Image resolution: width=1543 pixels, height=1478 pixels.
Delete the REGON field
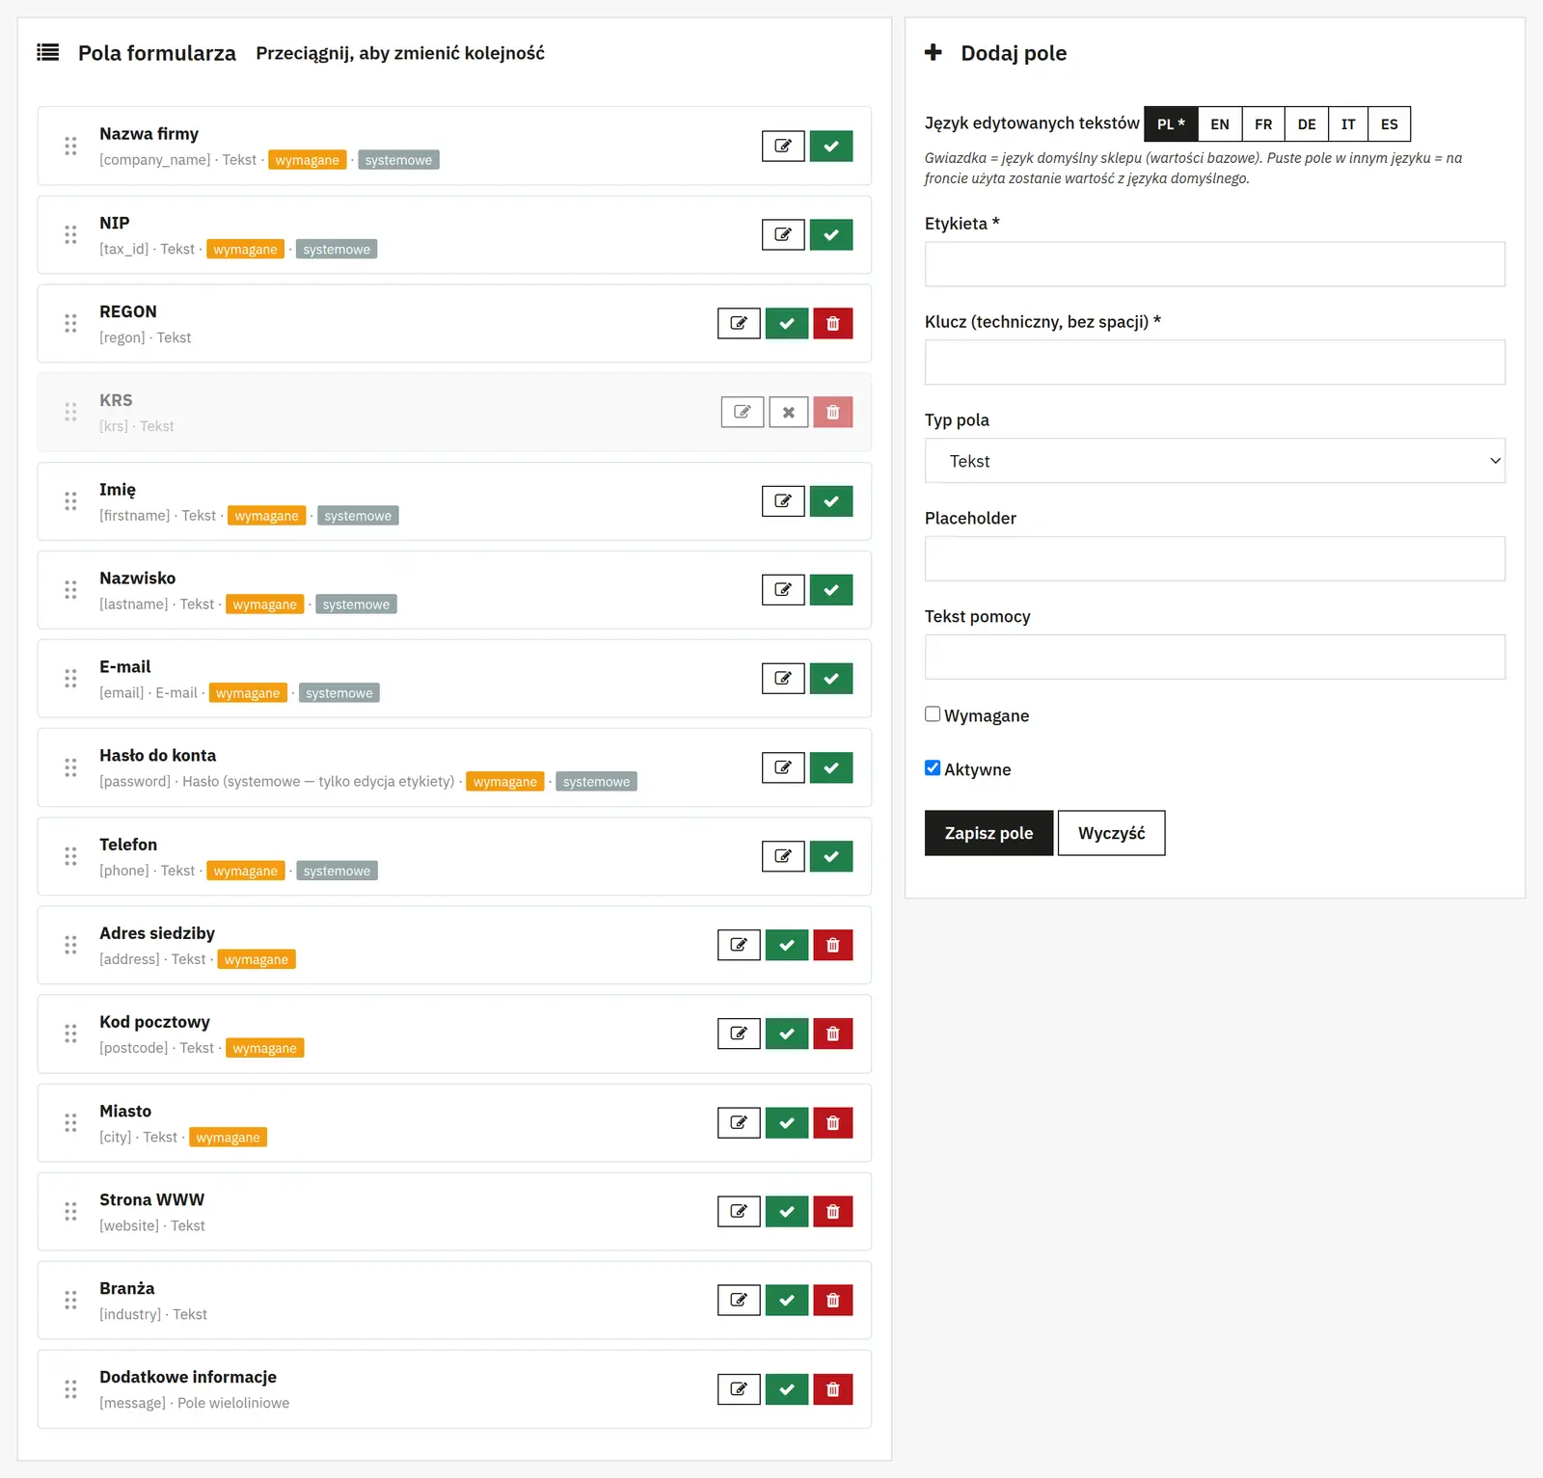coord(833,323)
